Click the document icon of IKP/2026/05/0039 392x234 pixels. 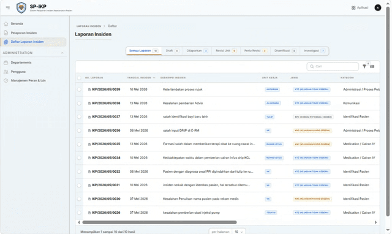tap(89, 89)
